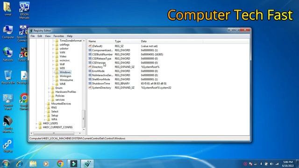Open the View menu

pos(48,36)
